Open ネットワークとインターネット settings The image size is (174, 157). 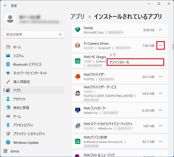(x=34, y=73)
